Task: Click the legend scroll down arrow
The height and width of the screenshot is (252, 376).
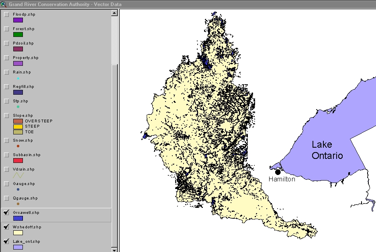Action: tap(114, 250)
